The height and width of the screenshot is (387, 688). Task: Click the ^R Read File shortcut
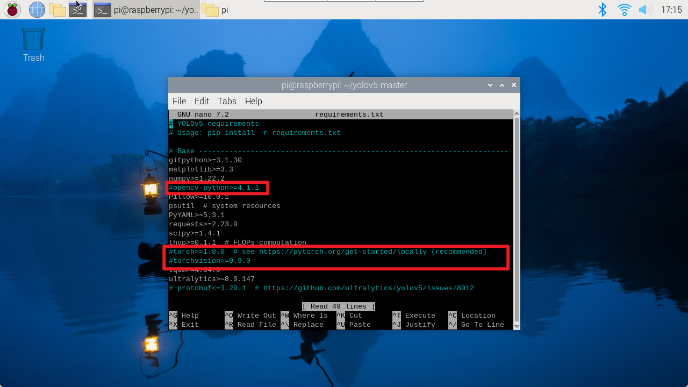(250, 325)
